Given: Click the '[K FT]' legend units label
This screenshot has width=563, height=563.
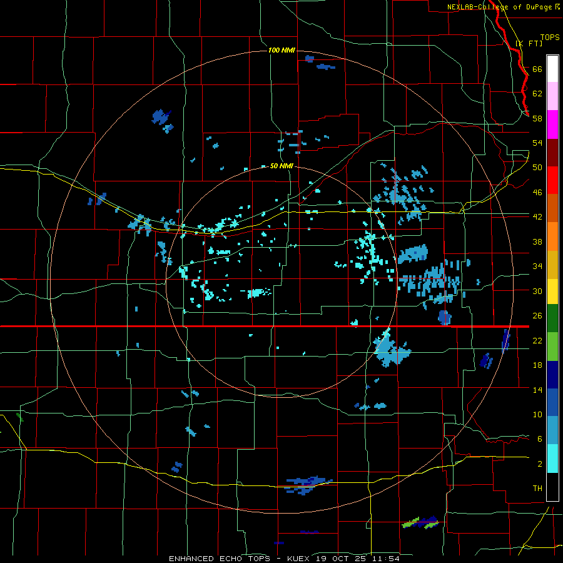Looking at the screenshot, I should coord(529,43).
